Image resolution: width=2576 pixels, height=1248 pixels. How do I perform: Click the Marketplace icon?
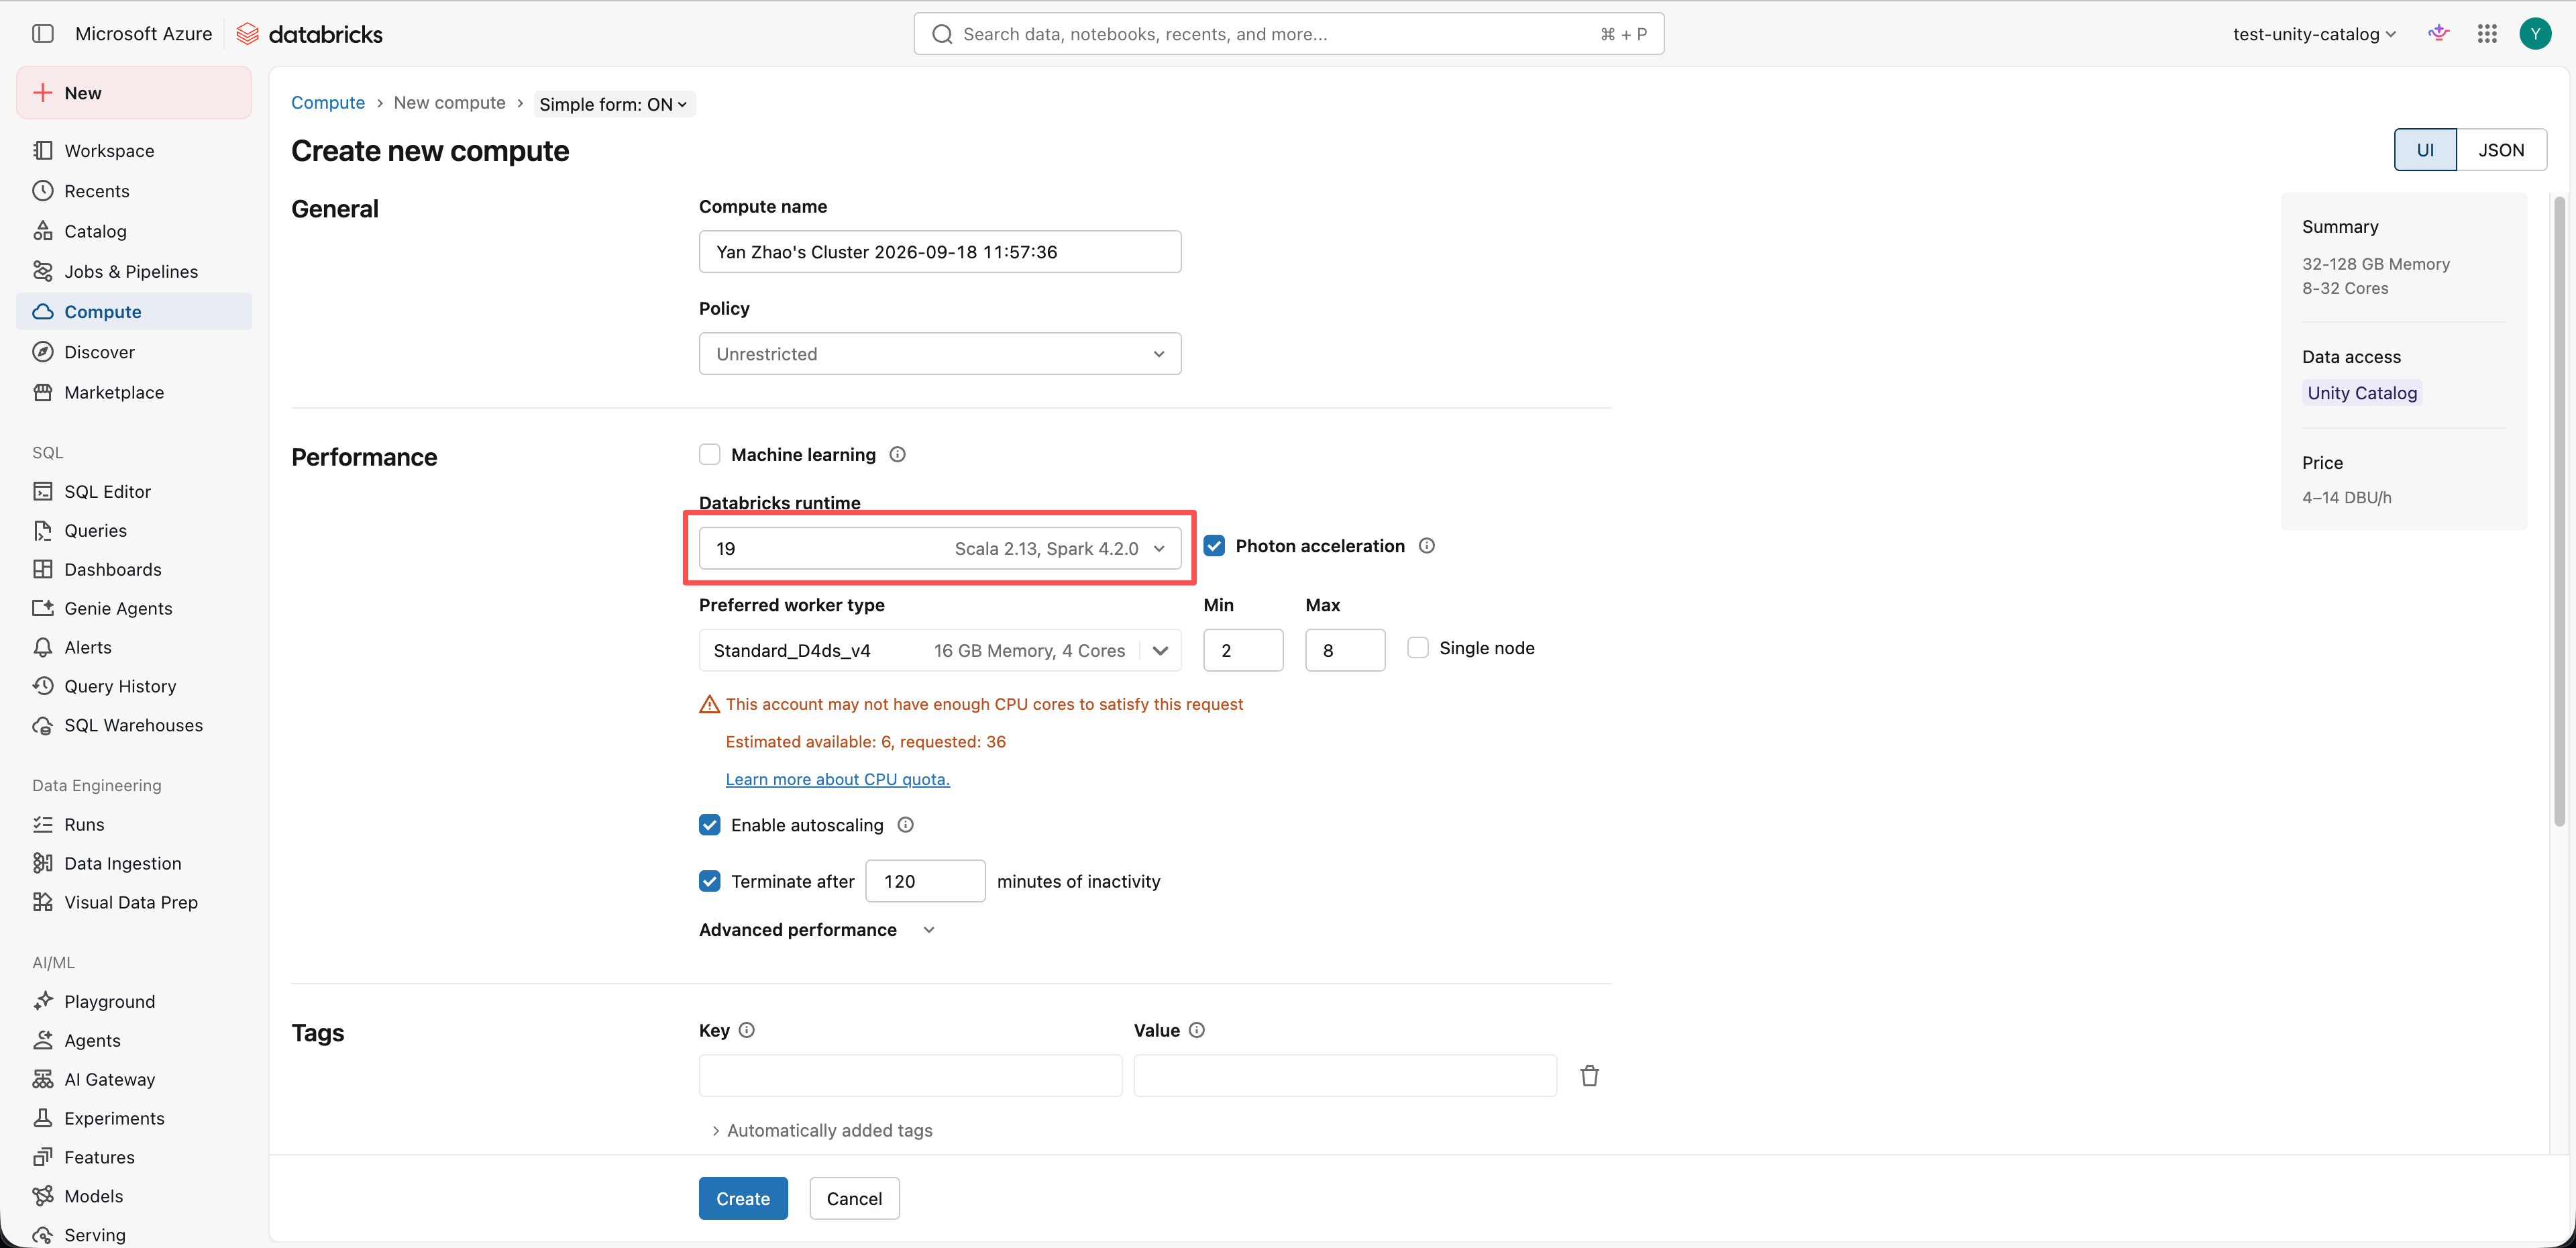point(43,392)
